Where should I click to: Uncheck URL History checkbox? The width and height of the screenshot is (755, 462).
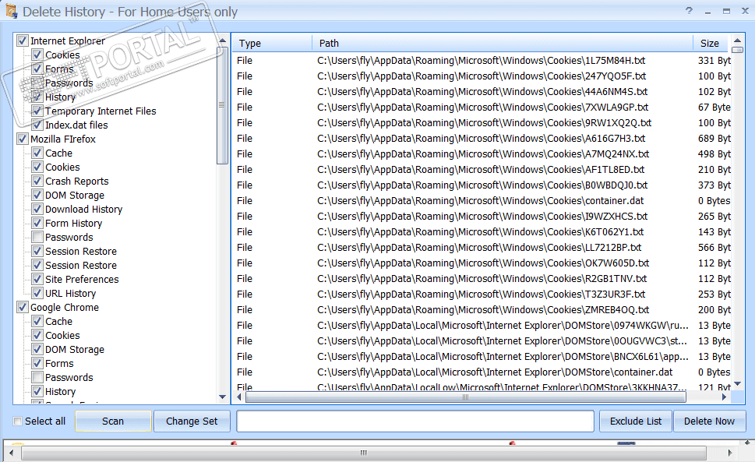[x=37, y=293]
